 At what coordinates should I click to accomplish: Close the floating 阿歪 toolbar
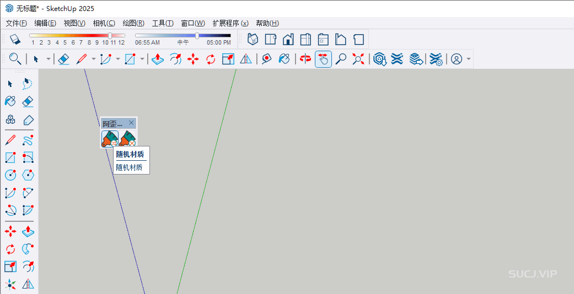tap(131, 123)
